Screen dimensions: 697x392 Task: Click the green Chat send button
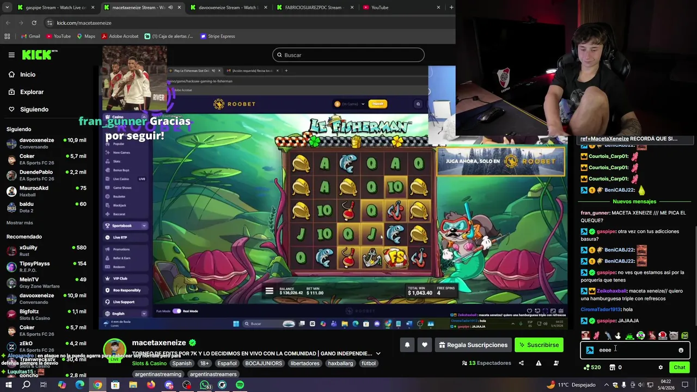(680, 367)
